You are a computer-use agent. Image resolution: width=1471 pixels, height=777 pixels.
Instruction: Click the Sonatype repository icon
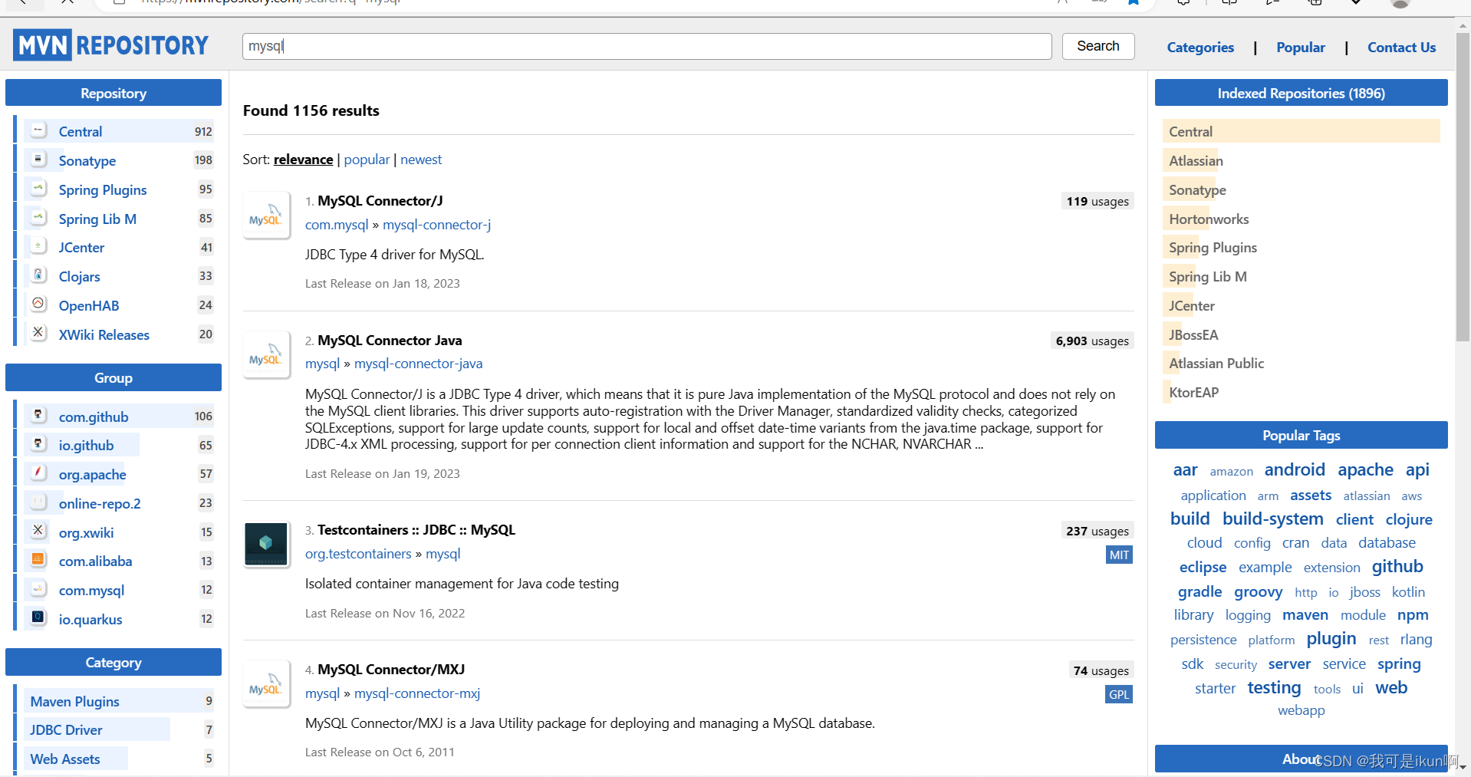click(x=38, y=160)
